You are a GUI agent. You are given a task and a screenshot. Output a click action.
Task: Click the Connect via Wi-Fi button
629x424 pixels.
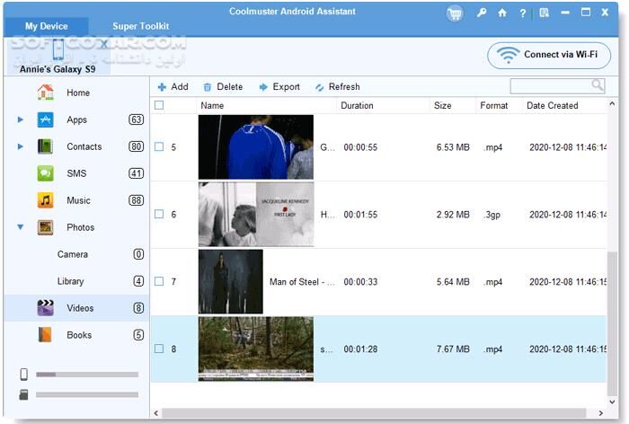point(549,55)
